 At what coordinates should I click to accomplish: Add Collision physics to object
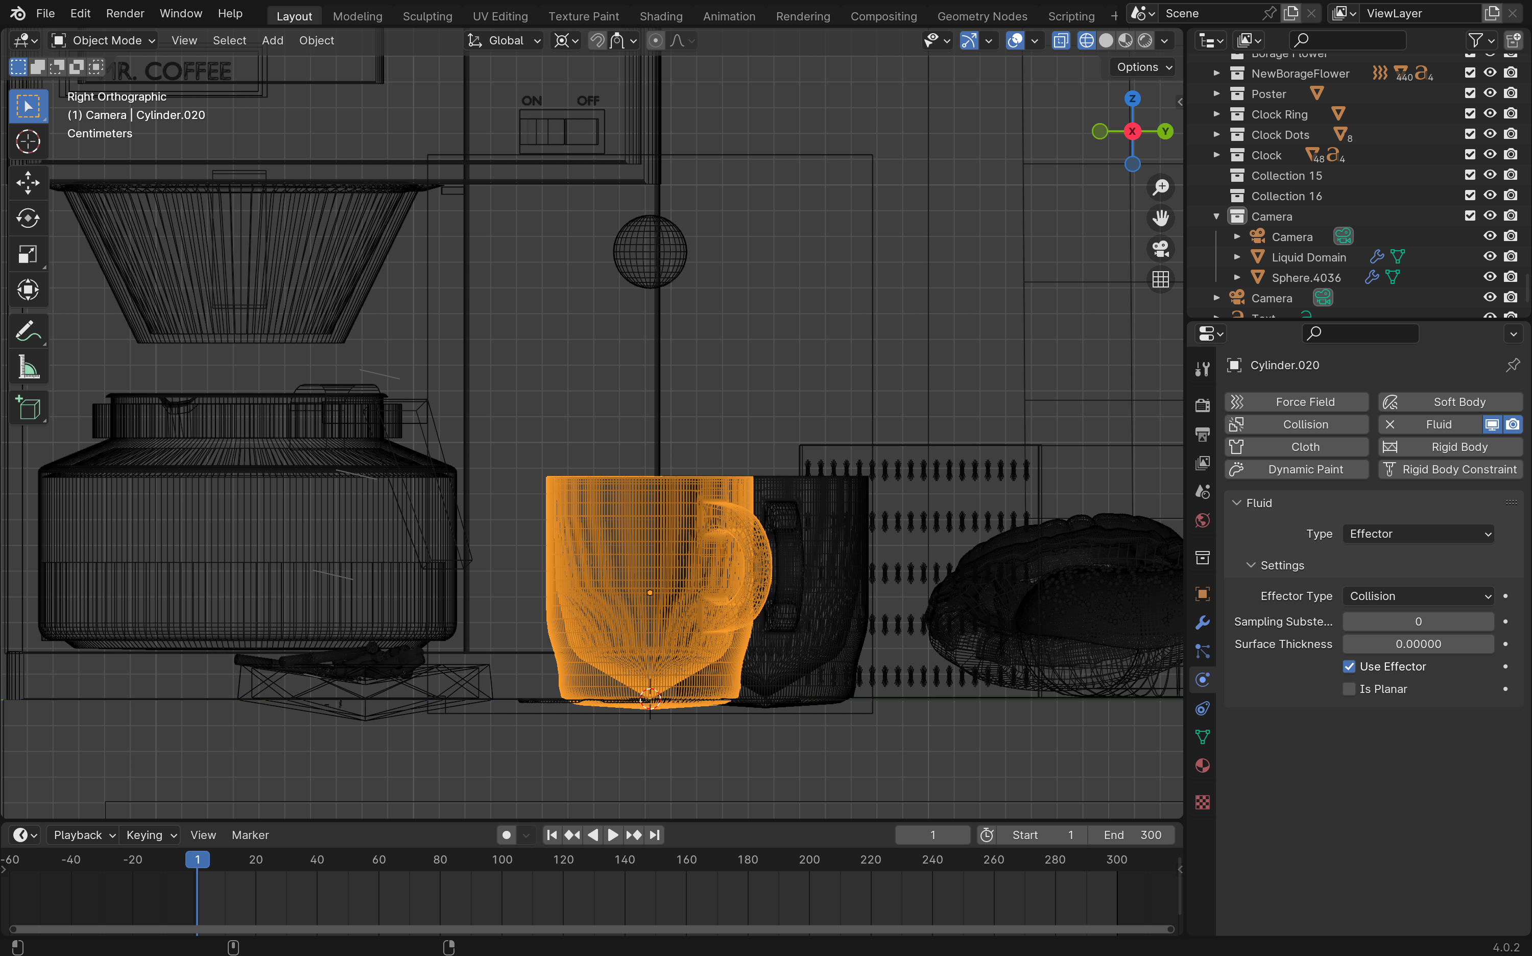click(1297, 424)
